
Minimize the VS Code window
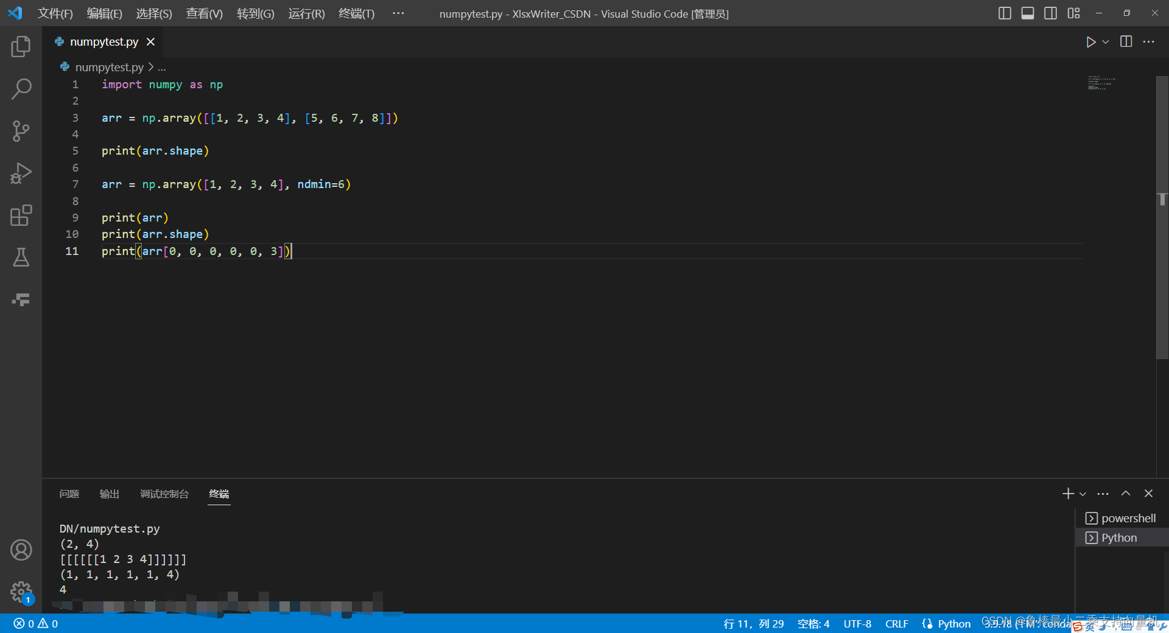[x=1099, y=13]
